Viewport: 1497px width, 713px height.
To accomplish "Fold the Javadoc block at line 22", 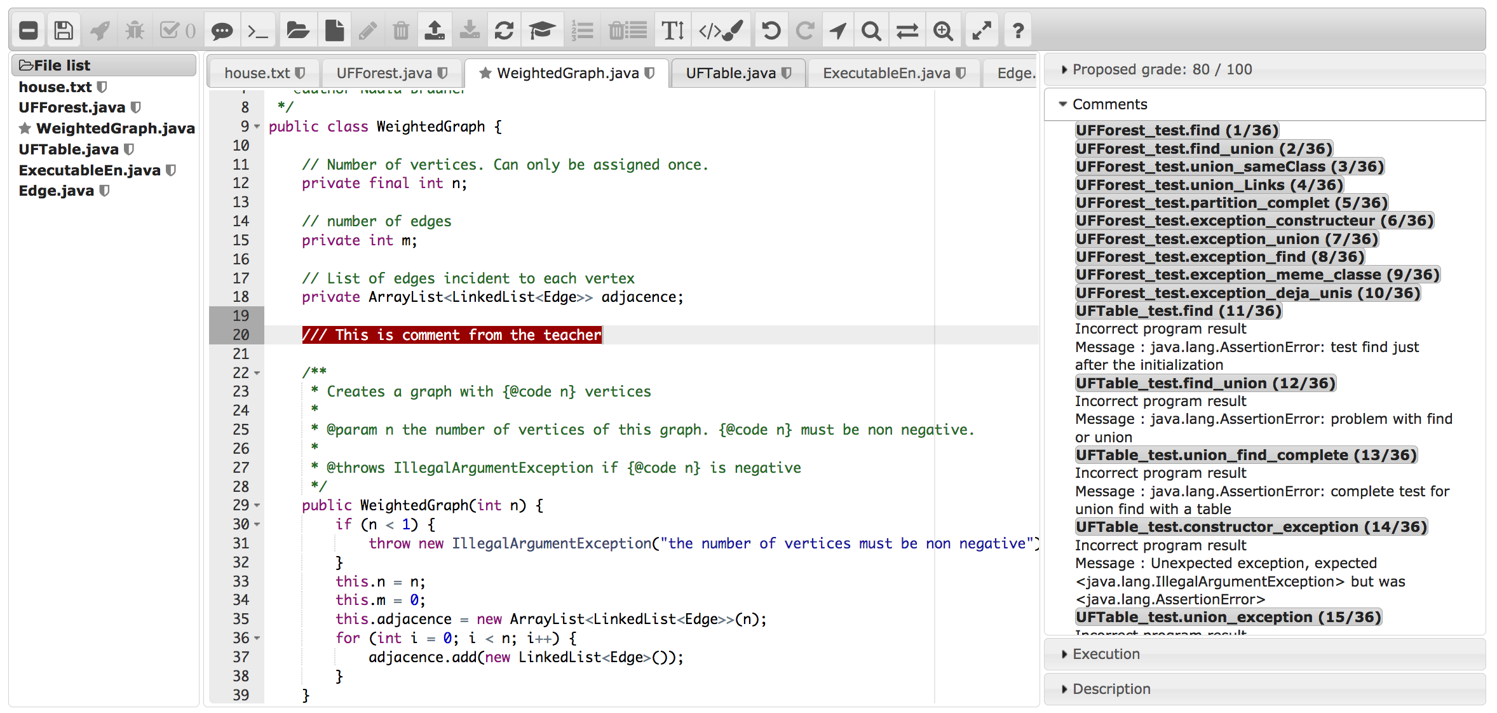I will coord(257,373).
